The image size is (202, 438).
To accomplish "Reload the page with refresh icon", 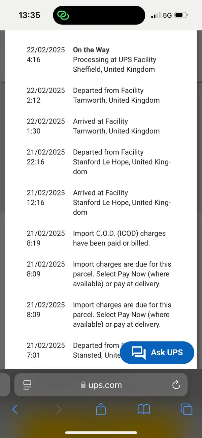I will 176,385.
